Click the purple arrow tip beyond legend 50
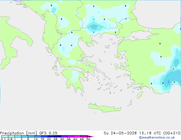 pyautogui.click(x=90, y=136)
